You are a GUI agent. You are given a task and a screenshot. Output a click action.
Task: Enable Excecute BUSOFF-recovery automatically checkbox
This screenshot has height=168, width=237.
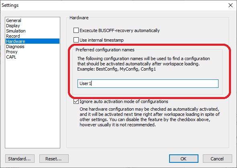click(x=76, y=30)
